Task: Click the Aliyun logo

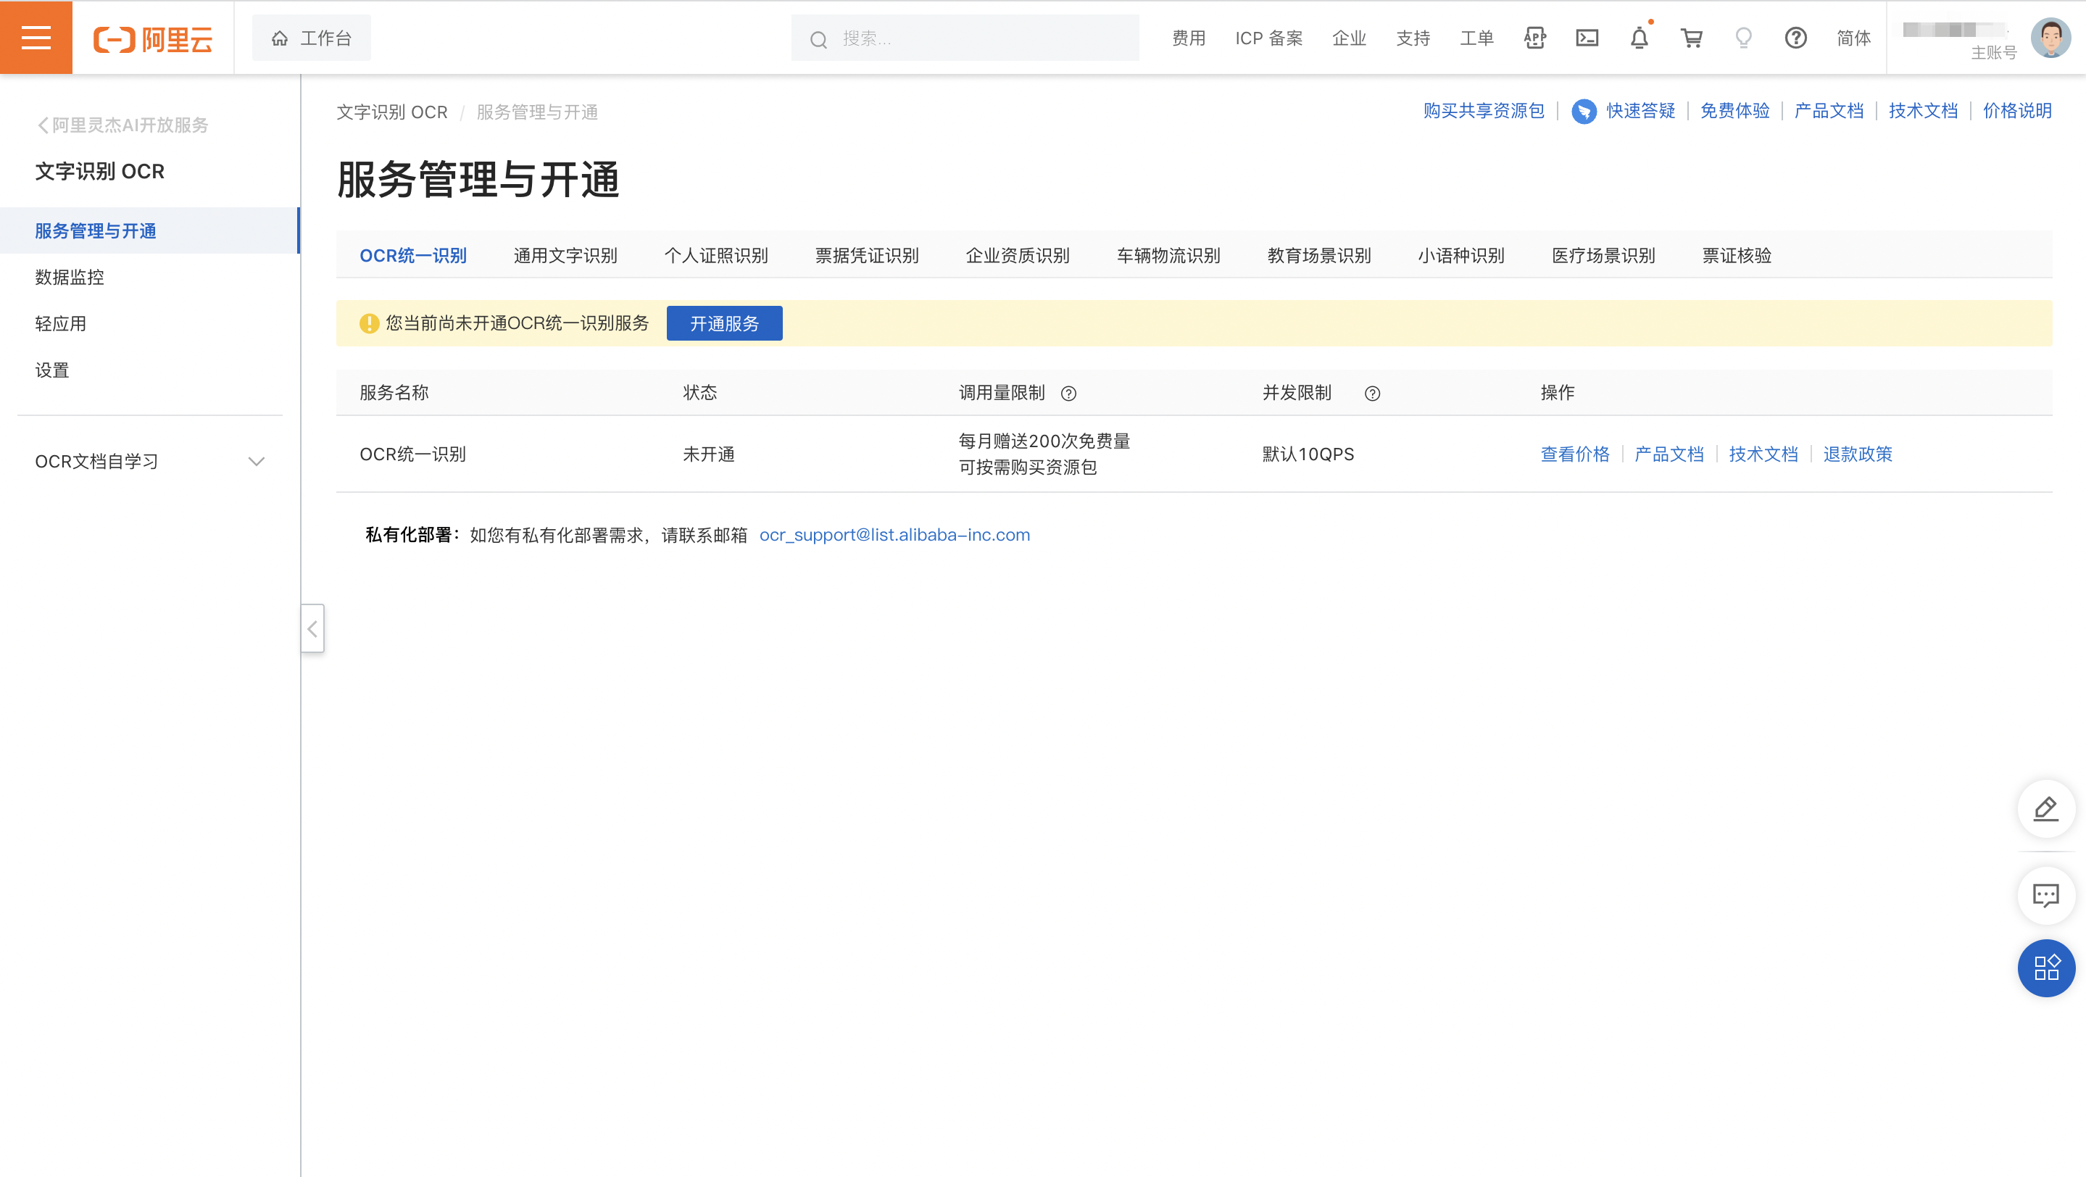Action: pyautogui.click(x=153, y=38)
